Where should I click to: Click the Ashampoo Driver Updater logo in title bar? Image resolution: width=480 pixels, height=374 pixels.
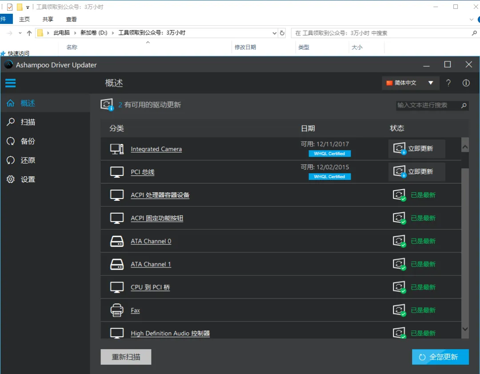(8, 64)
